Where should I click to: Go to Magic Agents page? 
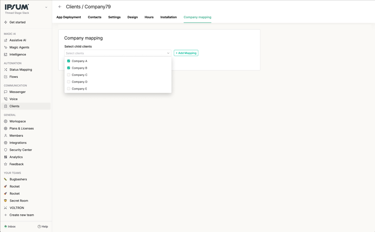tap(19, 48)
